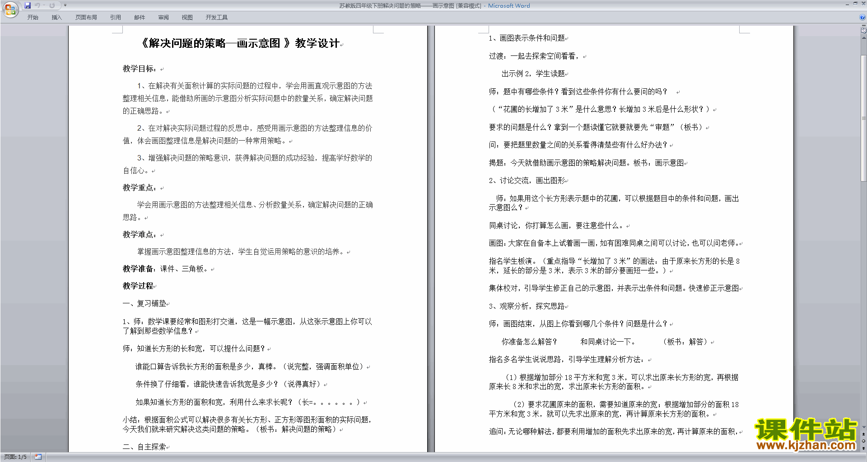Click the 教学过程 heading
867x462 pixels.
pos(138,286)
